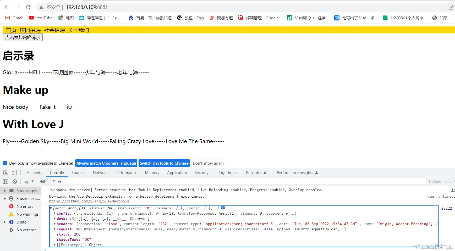Select the No warnings filter
The image size is (455, 251).
[x=24, y=214]
